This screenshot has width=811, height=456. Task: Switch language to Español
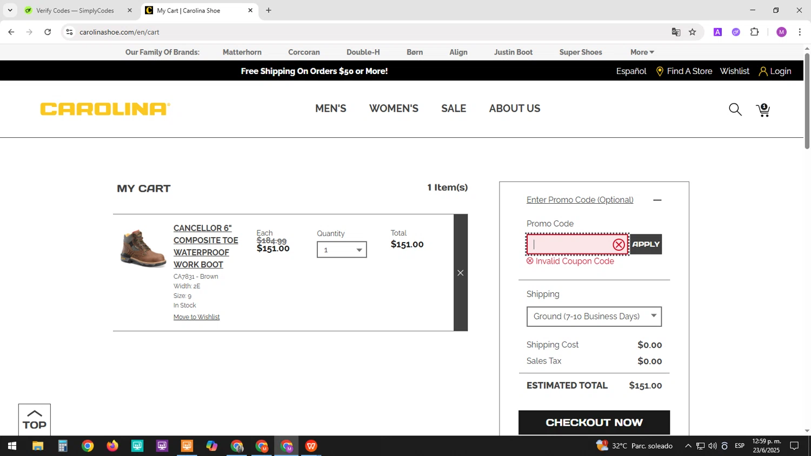pos(631,71)
